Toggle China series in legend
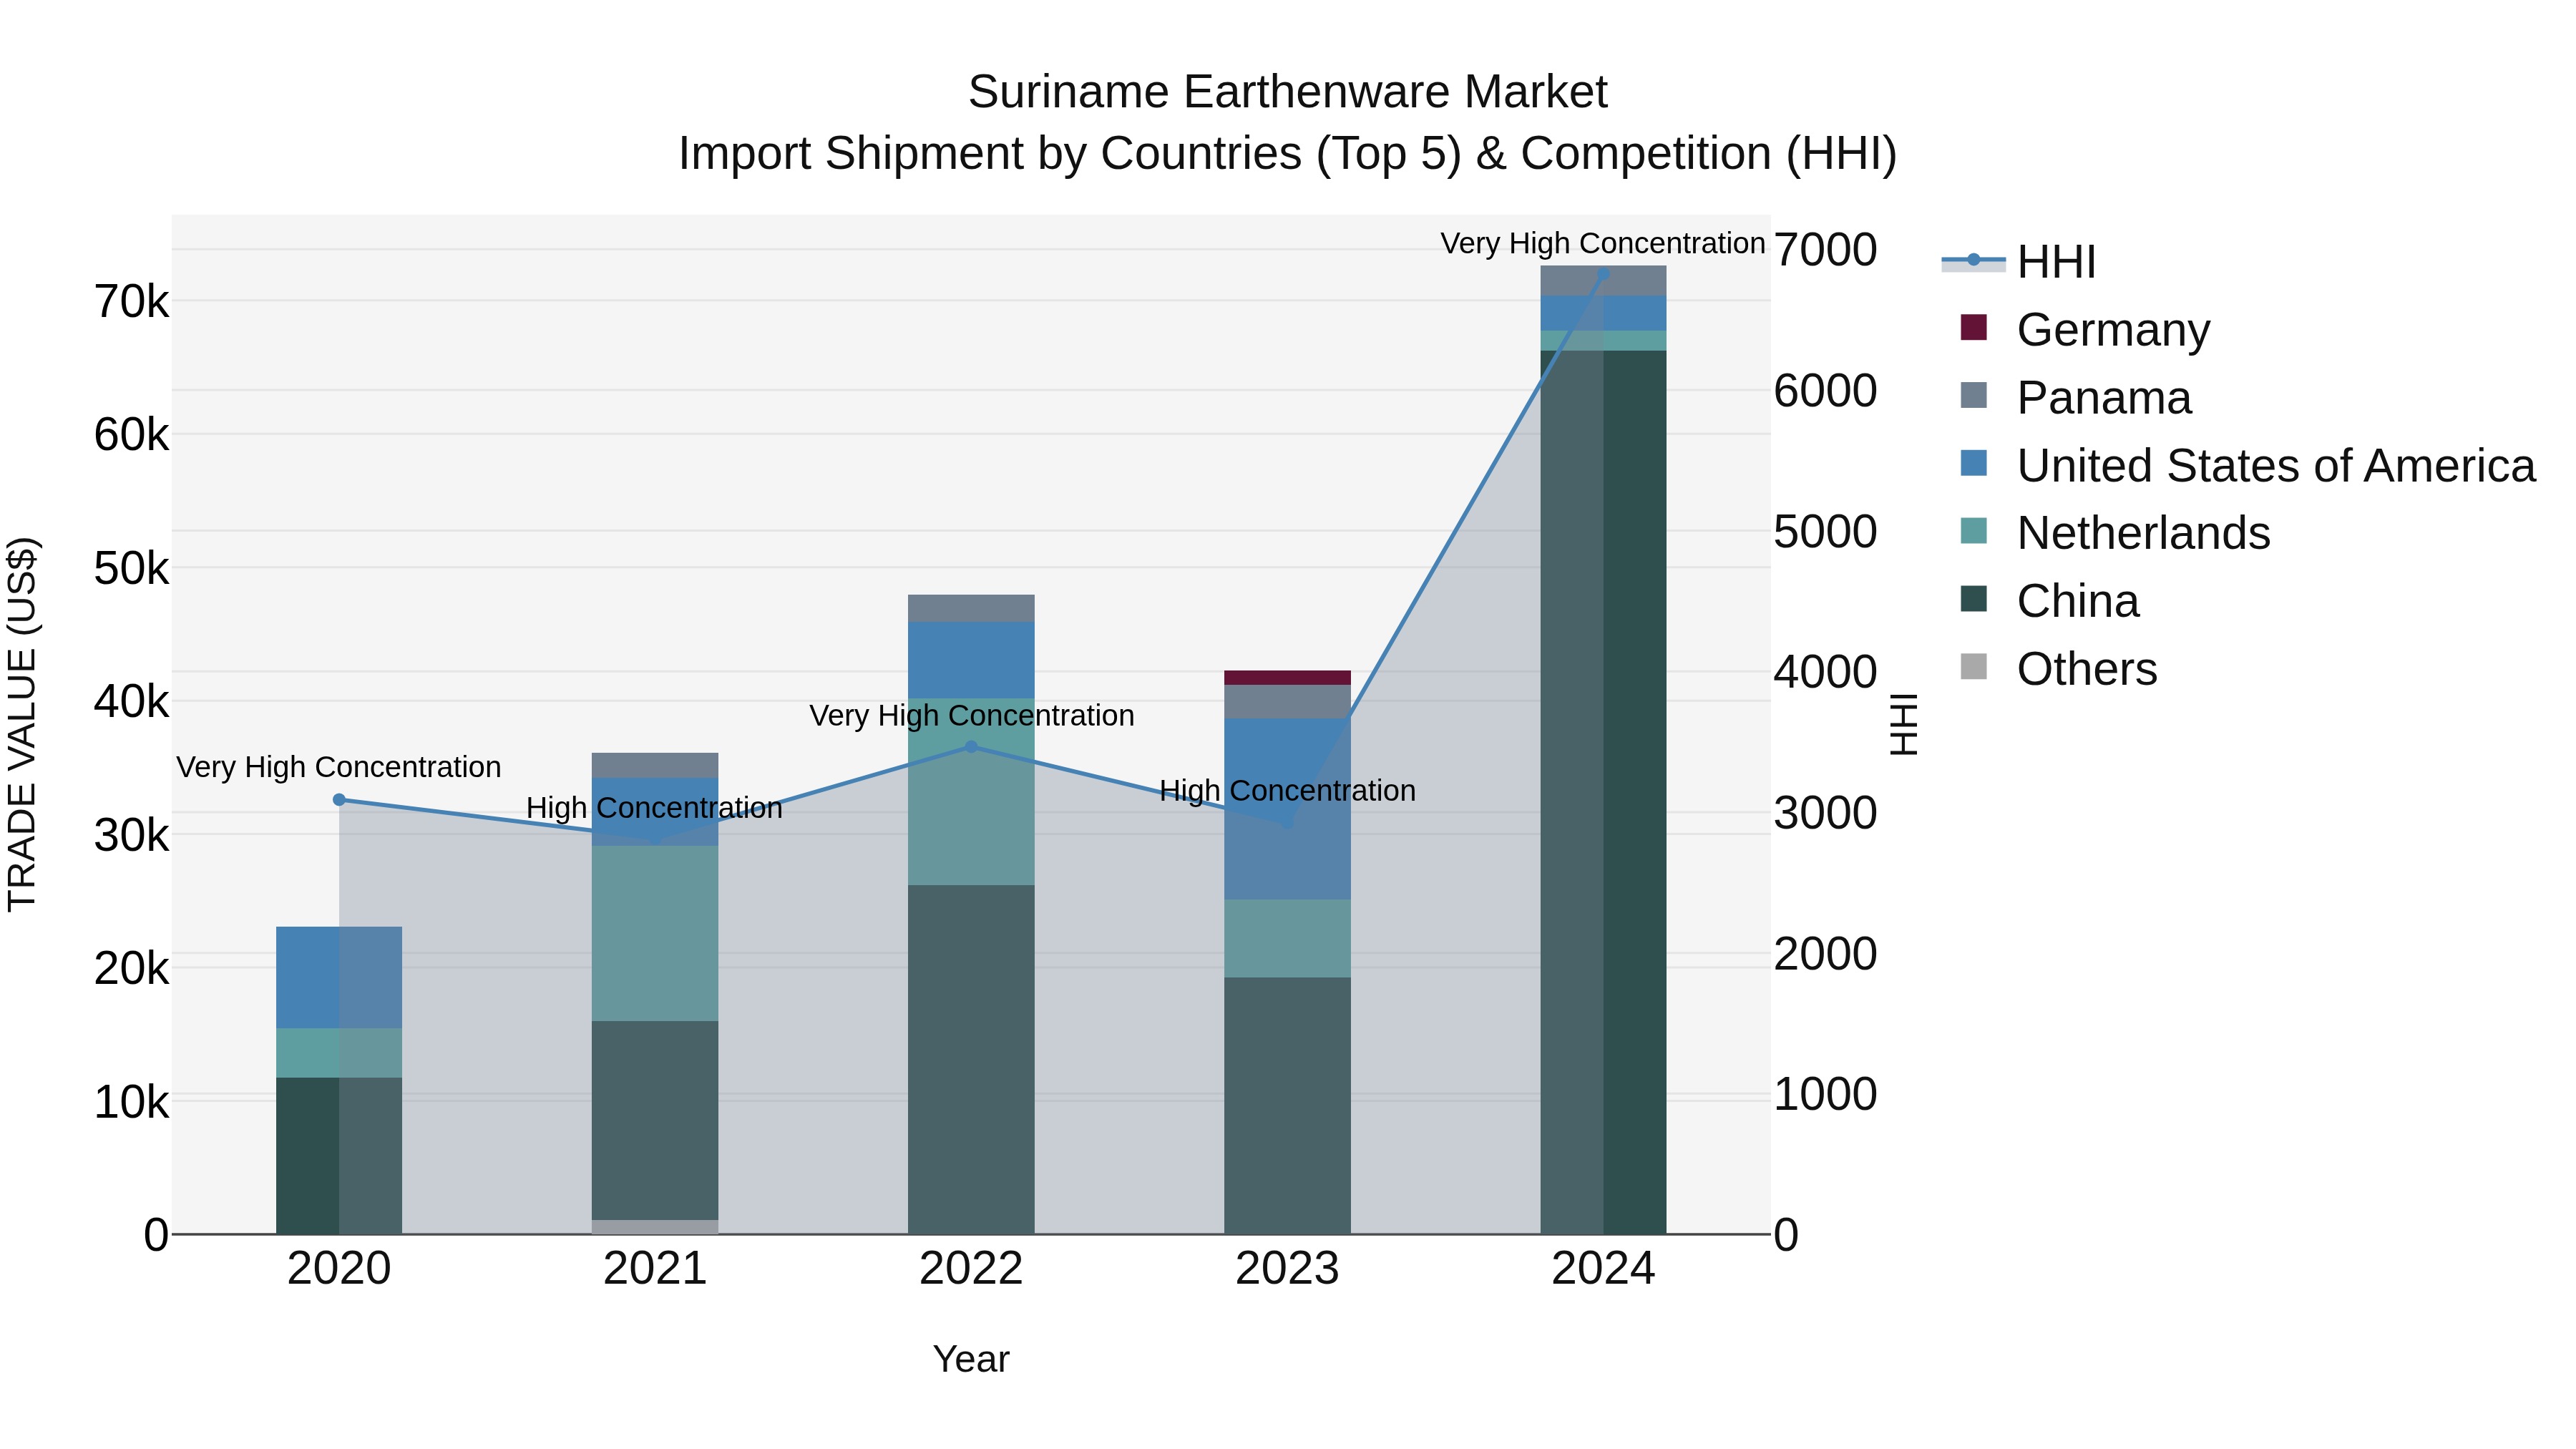 coord(2050,601)
